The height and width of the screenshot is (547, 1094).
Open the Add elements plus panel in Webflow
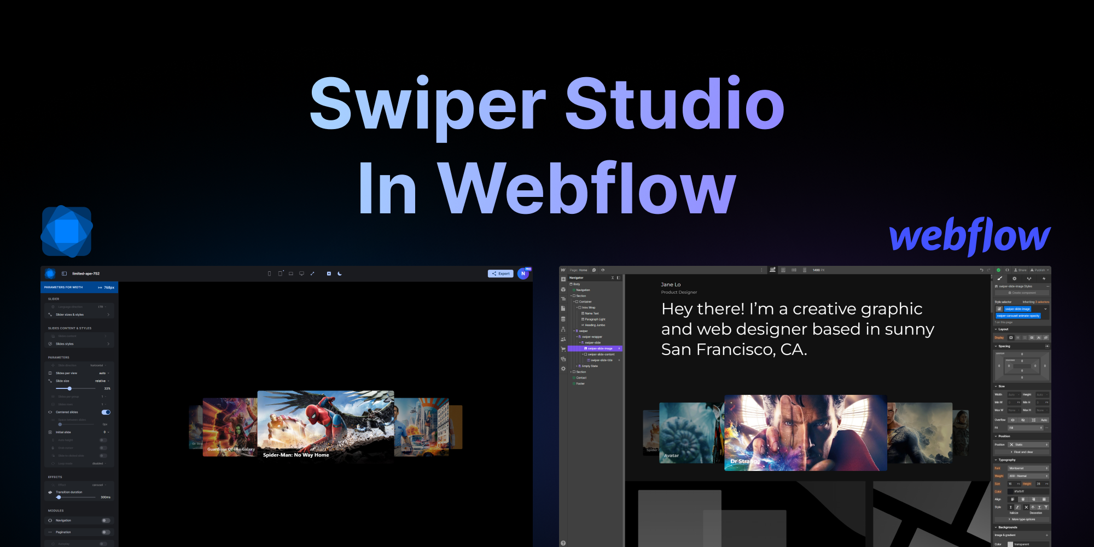click(563, 279)
